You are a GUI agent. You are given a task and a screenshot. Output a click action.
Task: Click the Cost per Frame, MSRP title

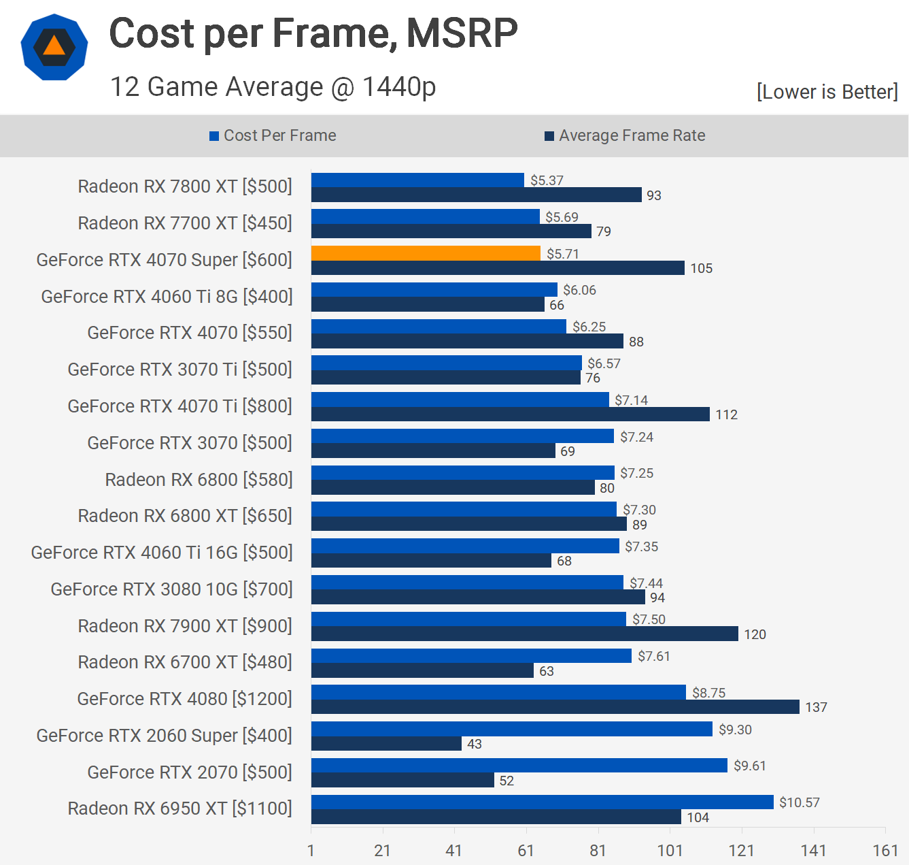point(313,33)
